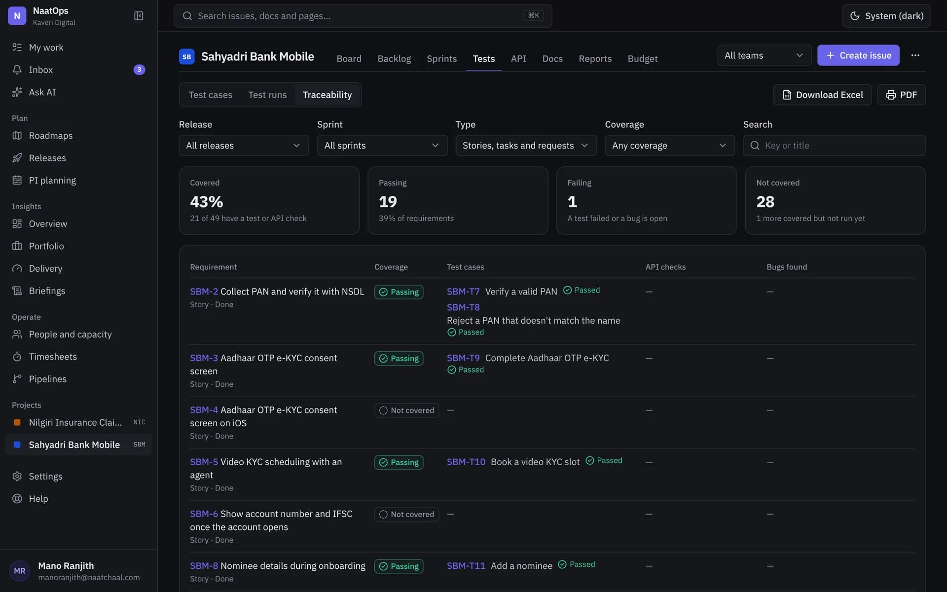Open the Sprint filter dropdown
Viewport: 947px width, 592px height.
[382, 146]
